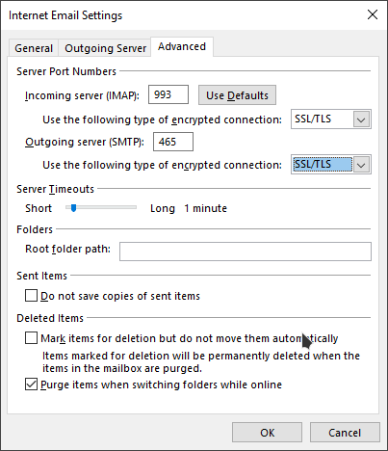The width and height of the screenshot is (388, 451).
Task: Open the incoming server encryption type dropdown
Action: coord(331,119)
